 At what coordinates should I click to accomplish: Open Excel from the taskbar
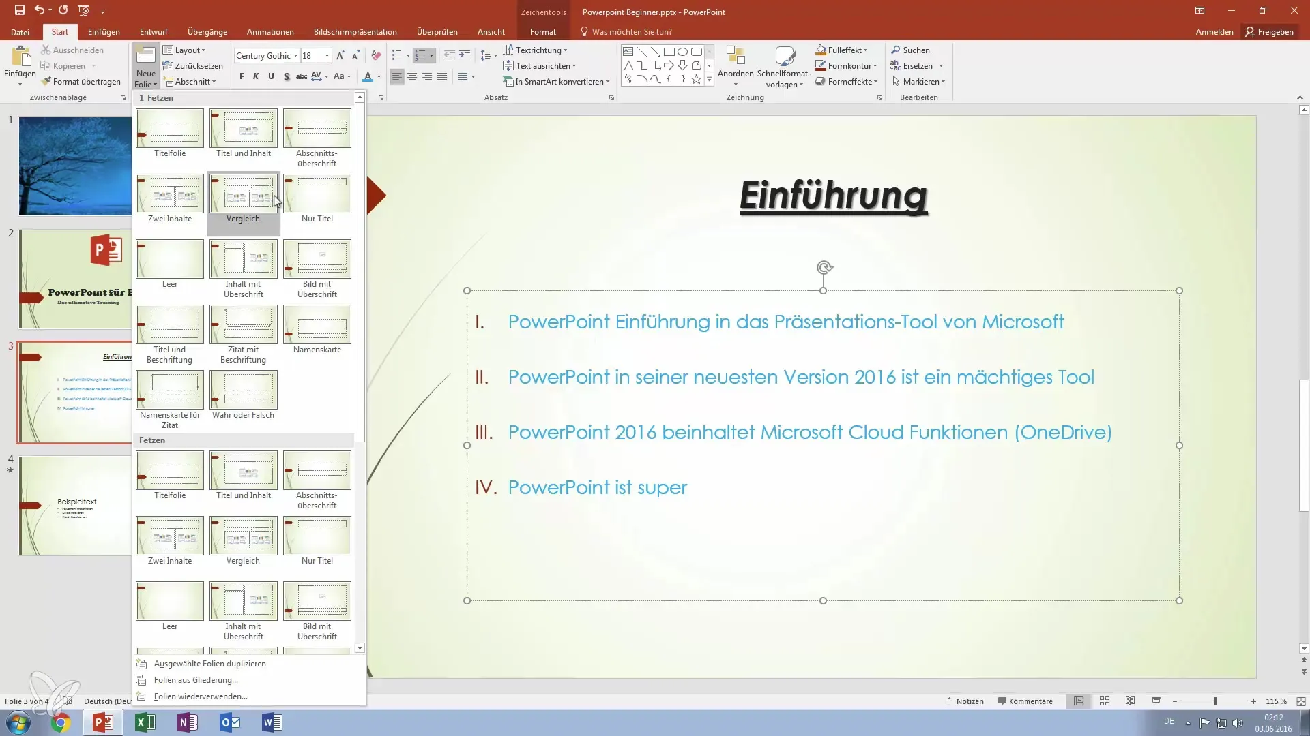point(145,722)
